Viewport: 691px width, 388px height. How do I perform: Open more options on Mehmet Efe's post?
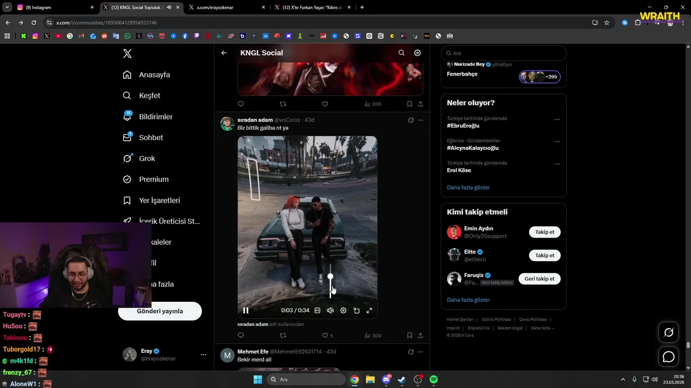tap(421, 352)
